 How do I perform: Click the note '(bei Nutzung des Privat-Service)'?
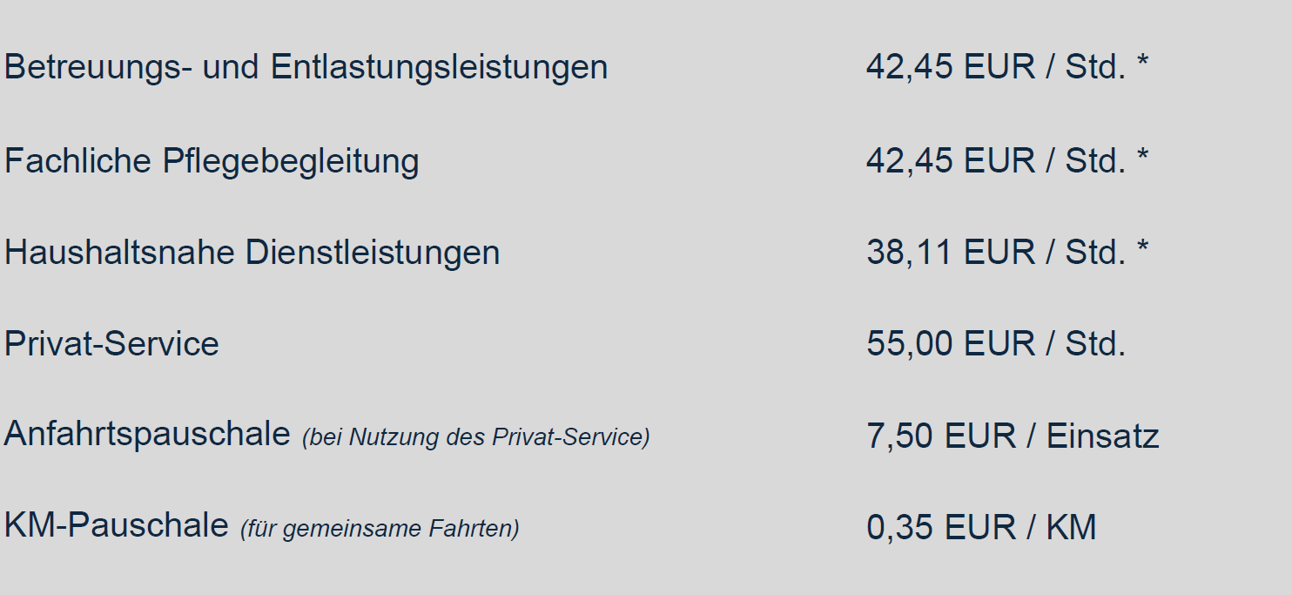click(x=475, y=437)
